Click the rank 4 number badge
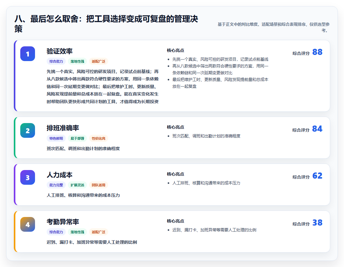Screen dimensions: 344x267 [28, 224]
